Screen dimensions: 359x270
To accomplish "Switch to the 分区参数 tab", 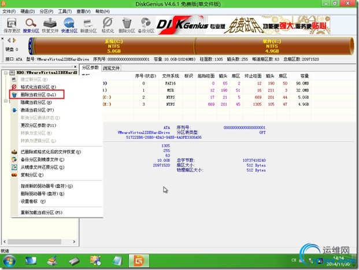I will tap(90, 68).
